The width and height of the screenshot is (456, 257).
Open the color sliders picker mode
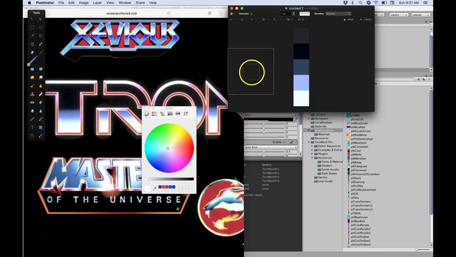[154, 114]
